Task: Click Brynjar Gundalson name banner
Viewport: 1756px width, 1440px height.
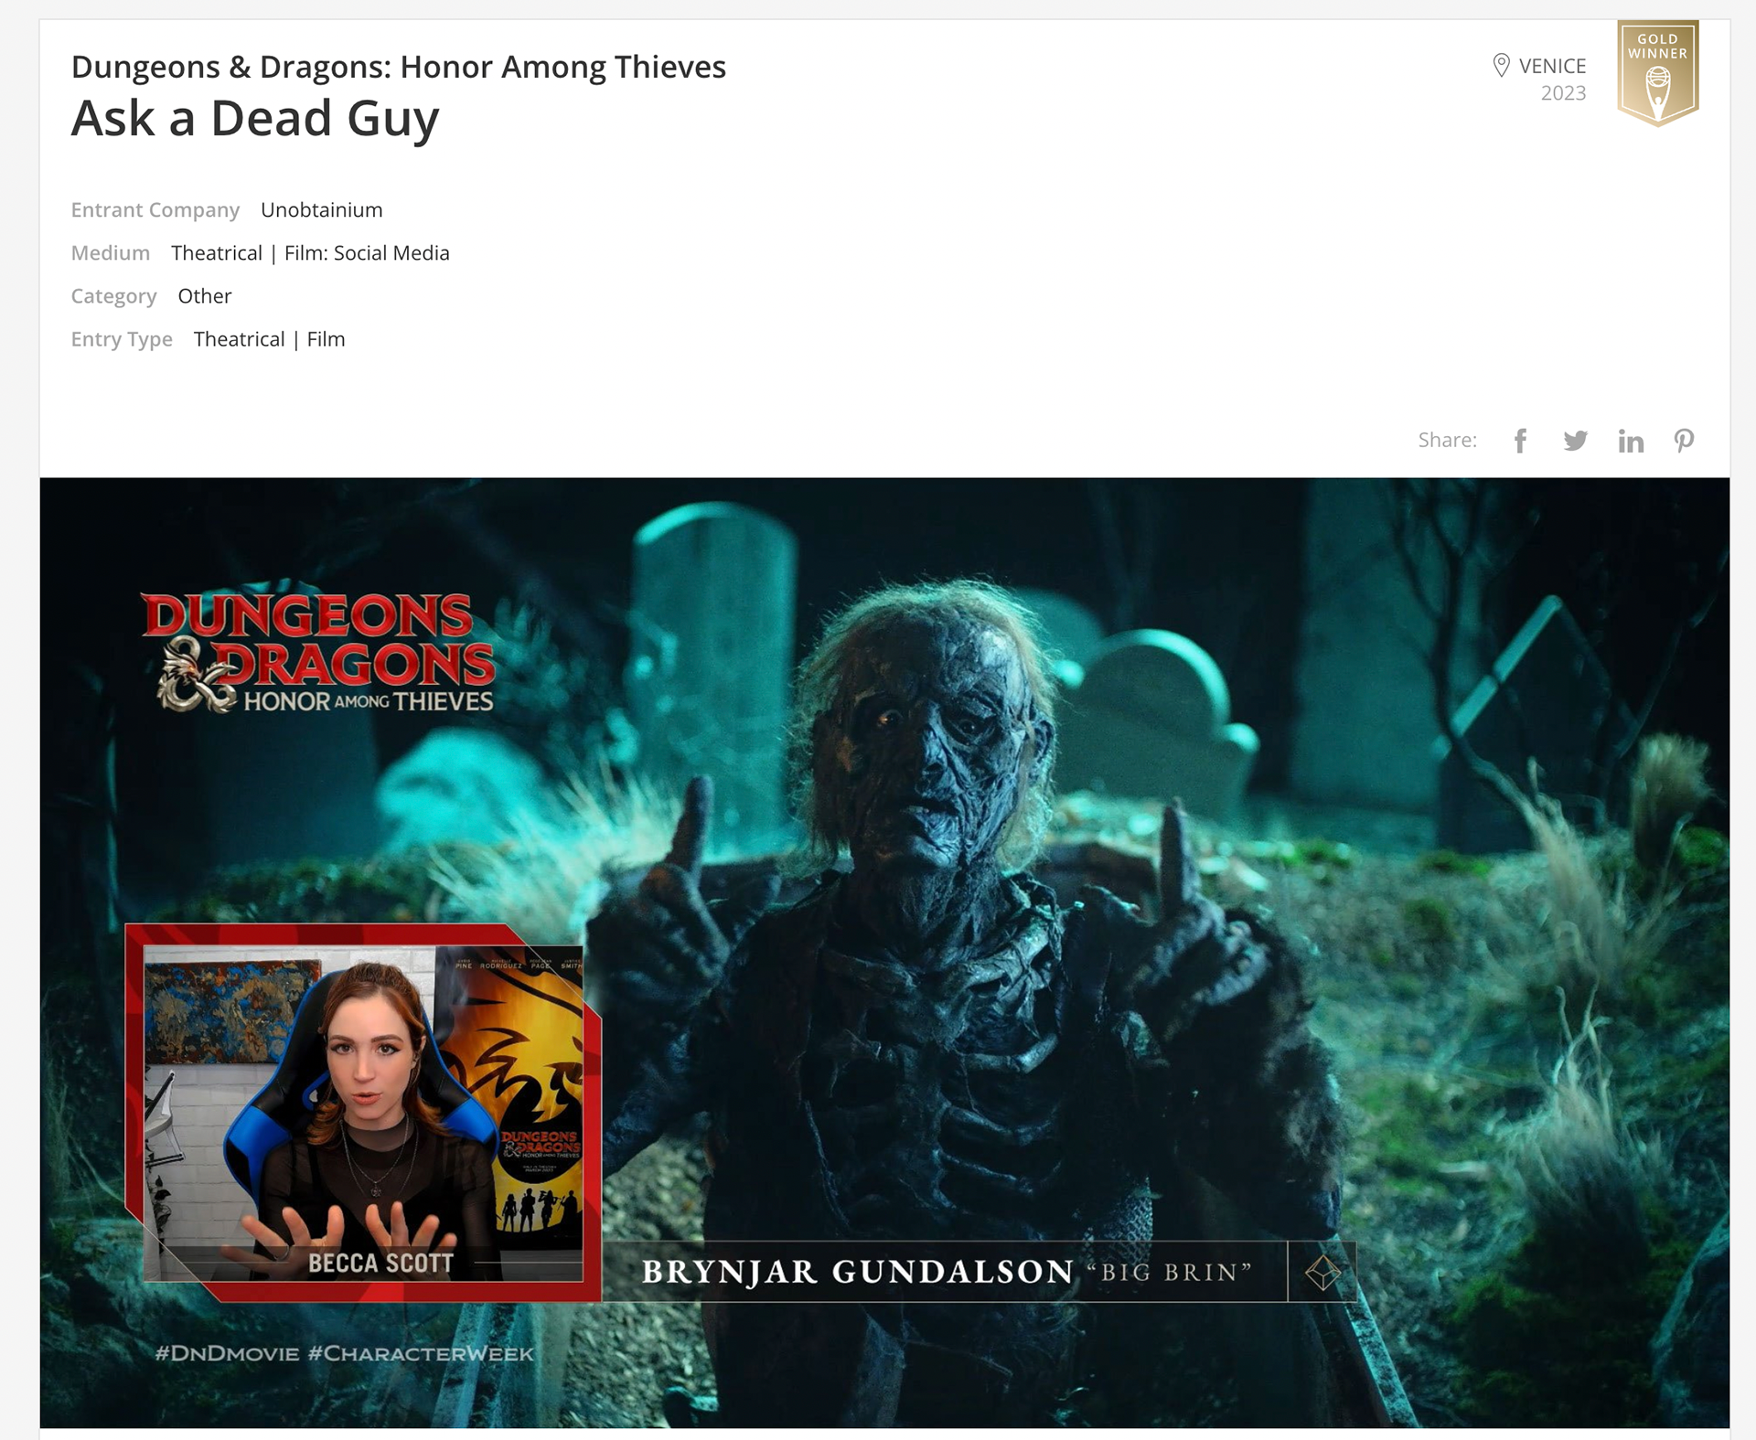Action: point(946,1272)
